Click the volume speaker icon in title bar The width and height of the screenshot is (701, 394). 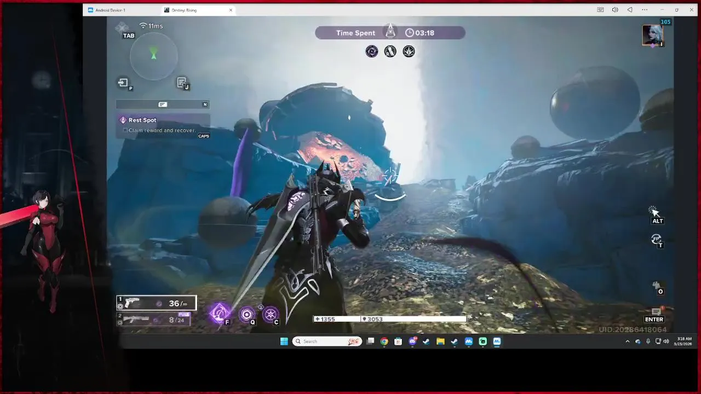(615, 10)
